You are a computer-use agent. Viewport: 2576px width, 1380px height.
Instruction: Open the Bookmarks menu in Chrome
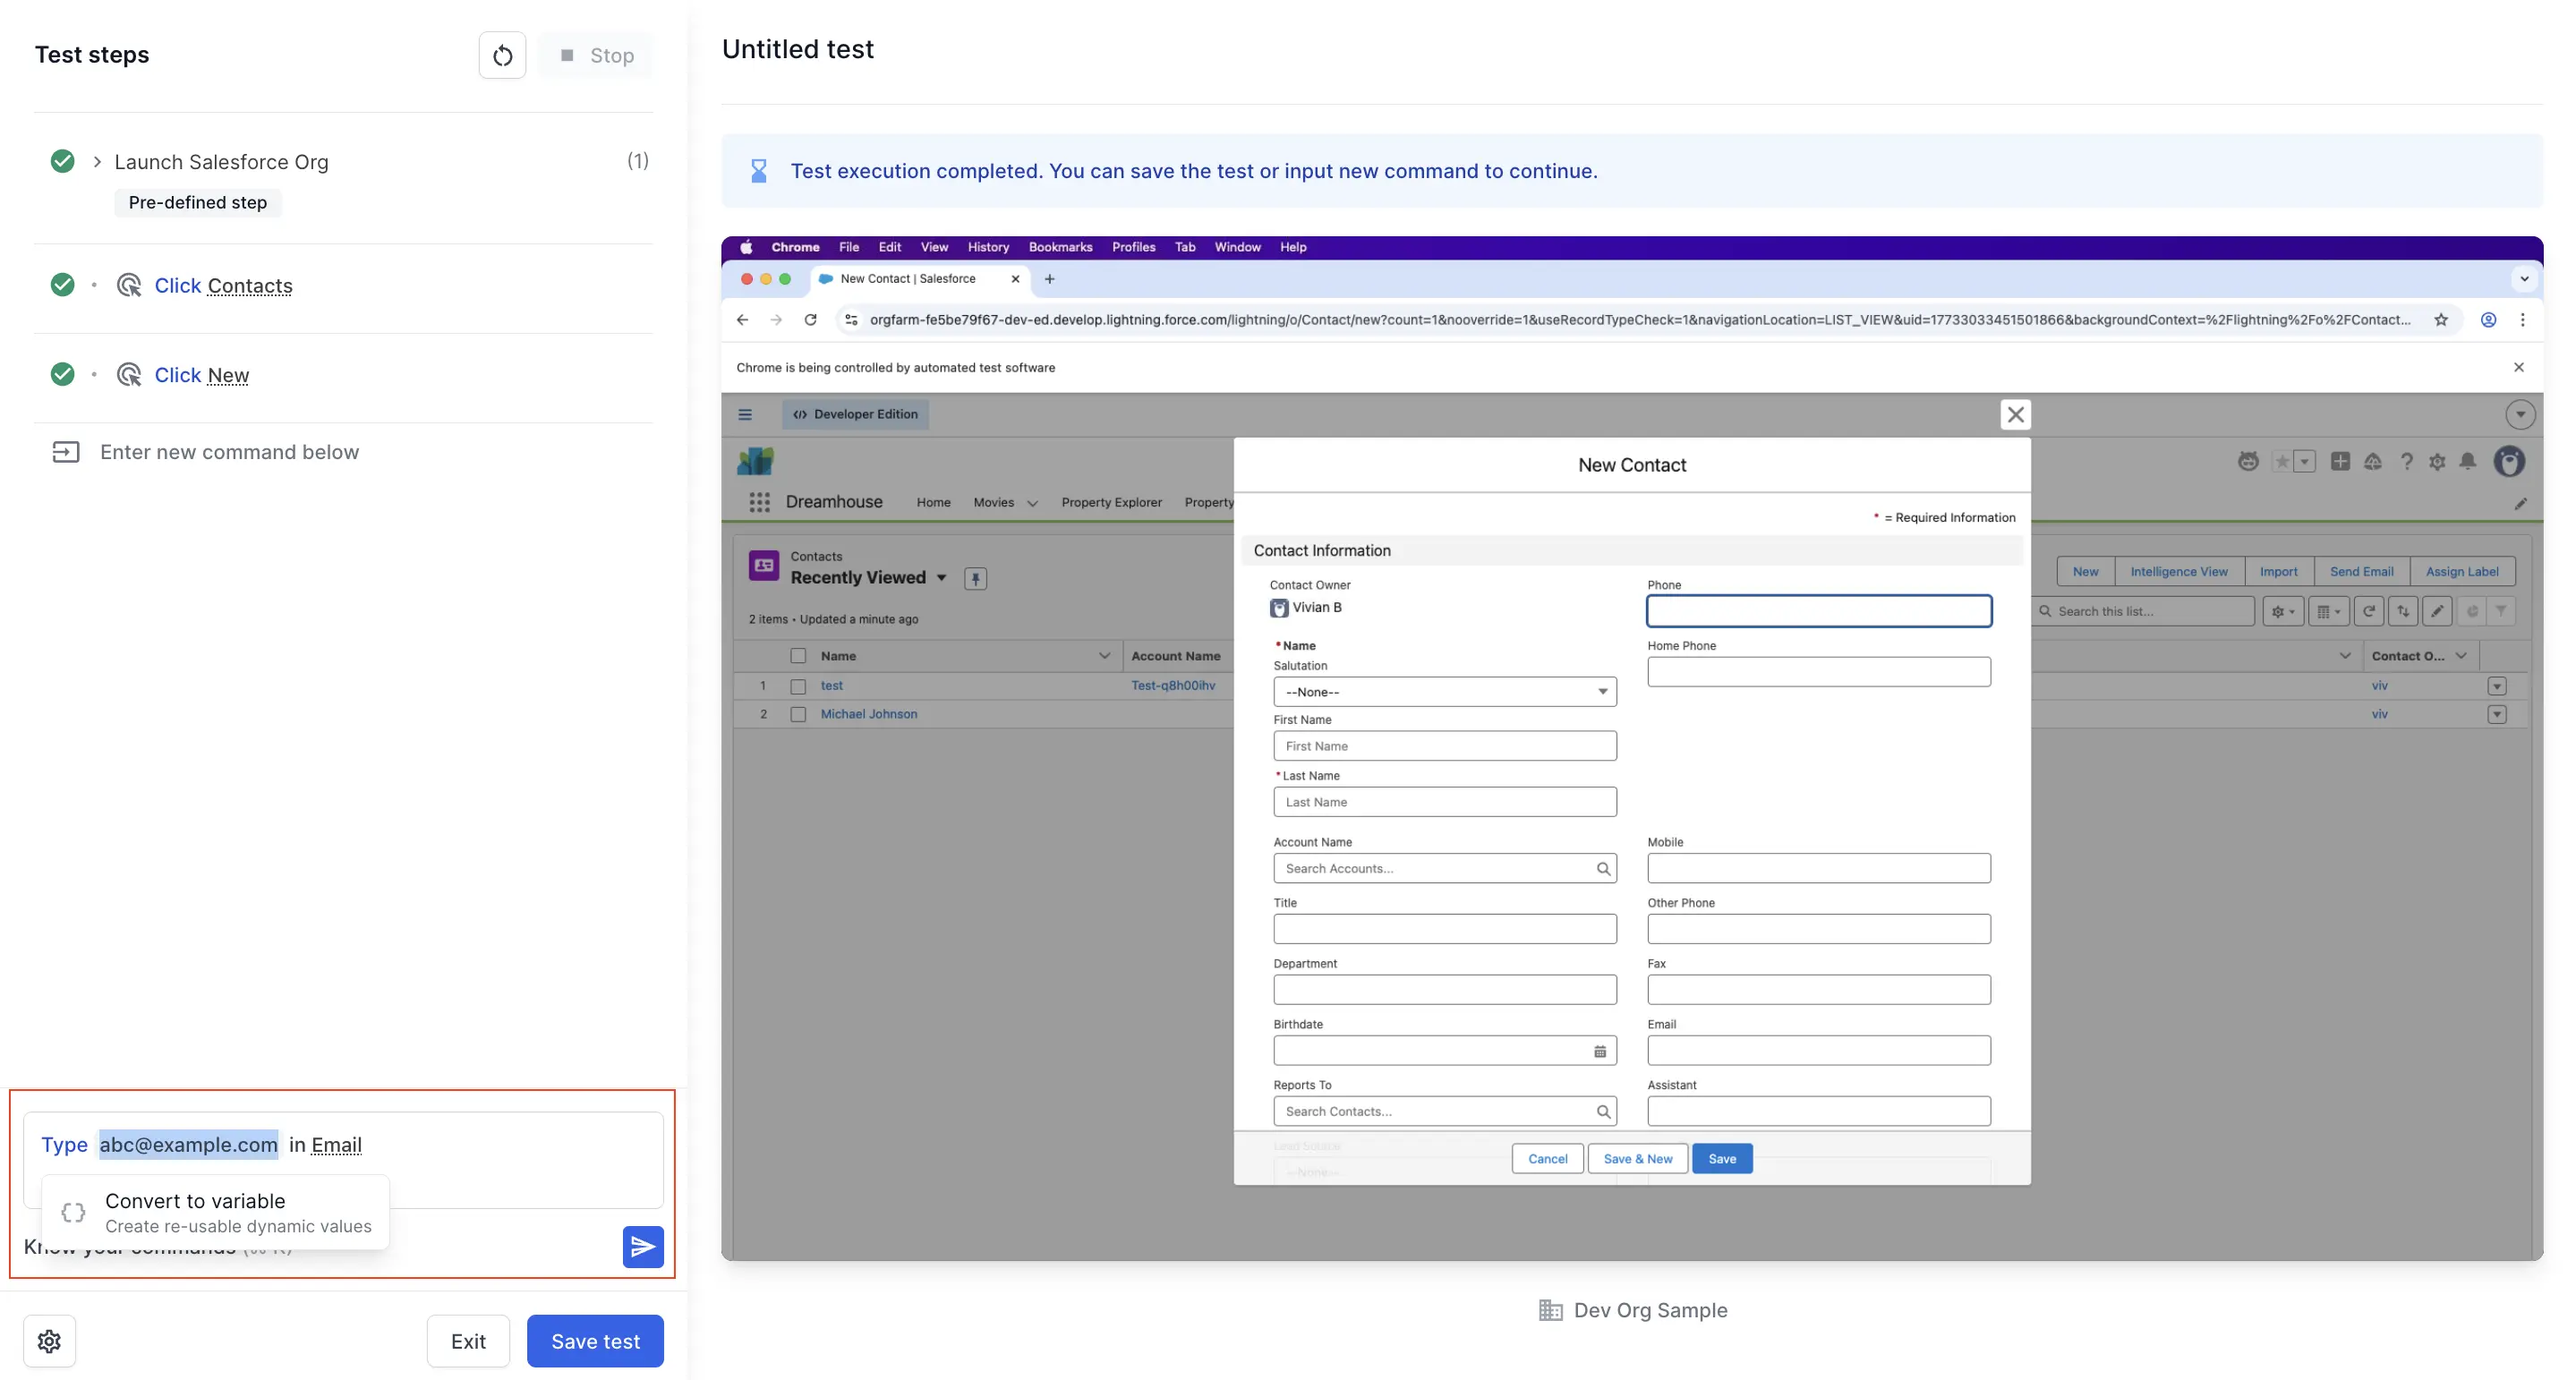[x=1059, y=247]
